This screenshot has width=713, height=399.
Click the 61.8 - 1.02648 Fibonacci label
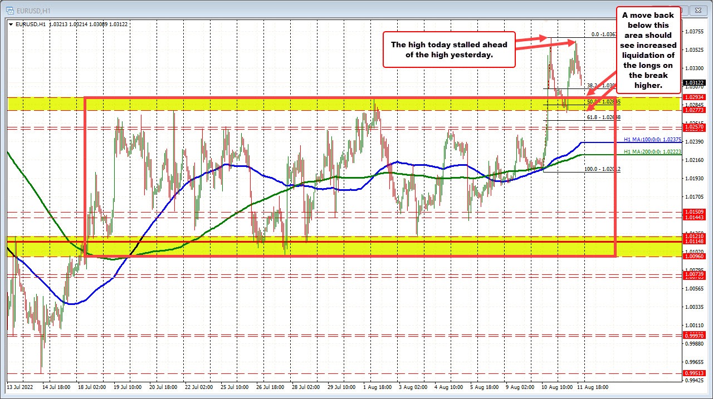click(x=603, y=117)
